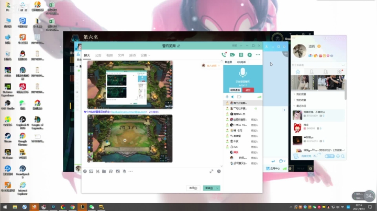The image size is (377, 211).
Task: Click the eye icon under profile name
Action: (332, 56)
